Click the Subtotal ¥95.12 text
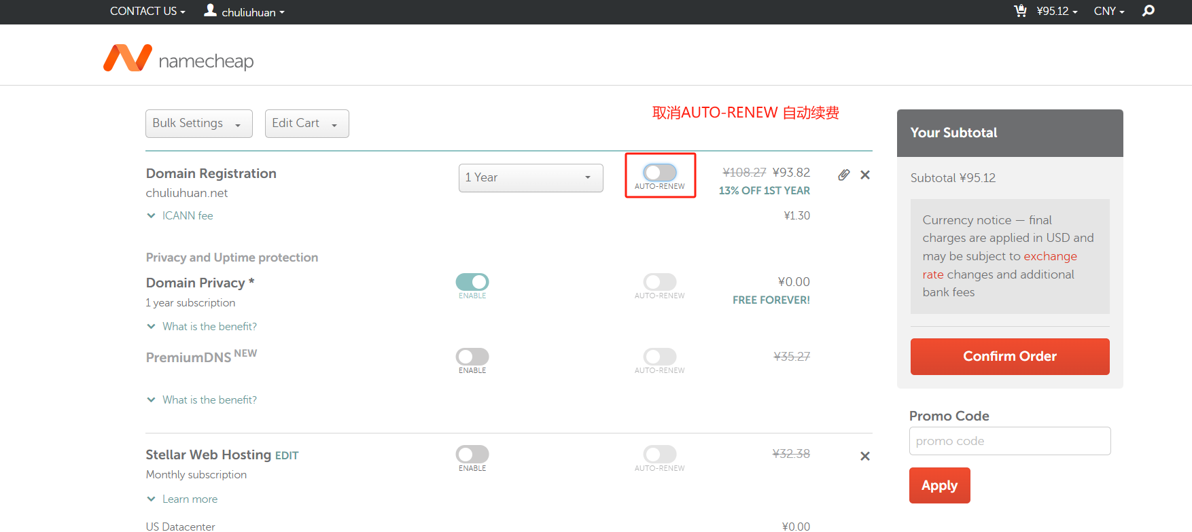Image resolution: width=1192 pixels, height=532 pixels. pos(953,178)
